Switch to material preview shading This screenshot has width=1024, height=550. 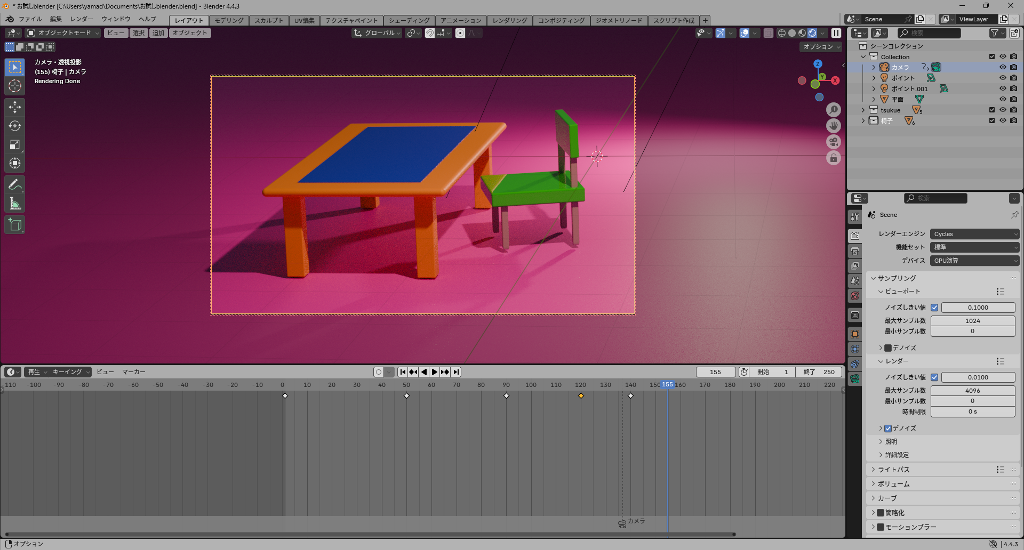802,33
